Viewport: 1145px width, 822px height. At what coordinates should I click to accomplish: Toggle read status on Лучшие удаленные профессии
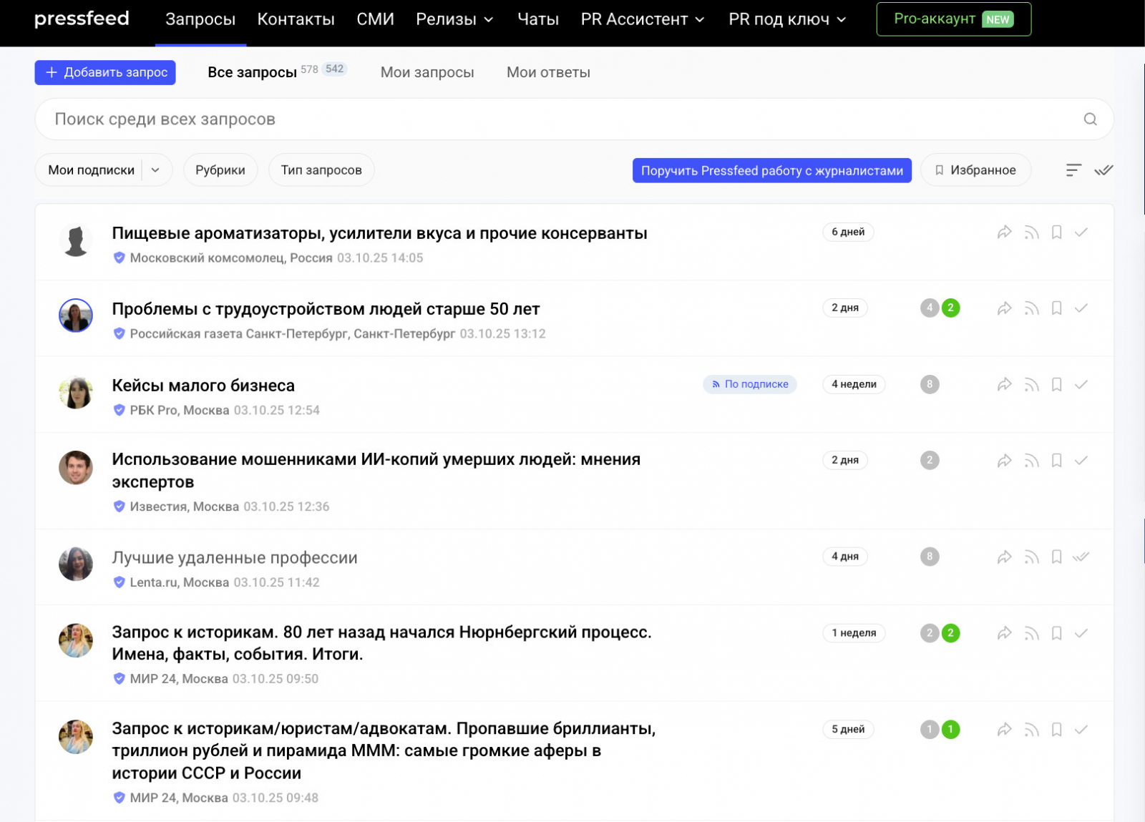1081,557
